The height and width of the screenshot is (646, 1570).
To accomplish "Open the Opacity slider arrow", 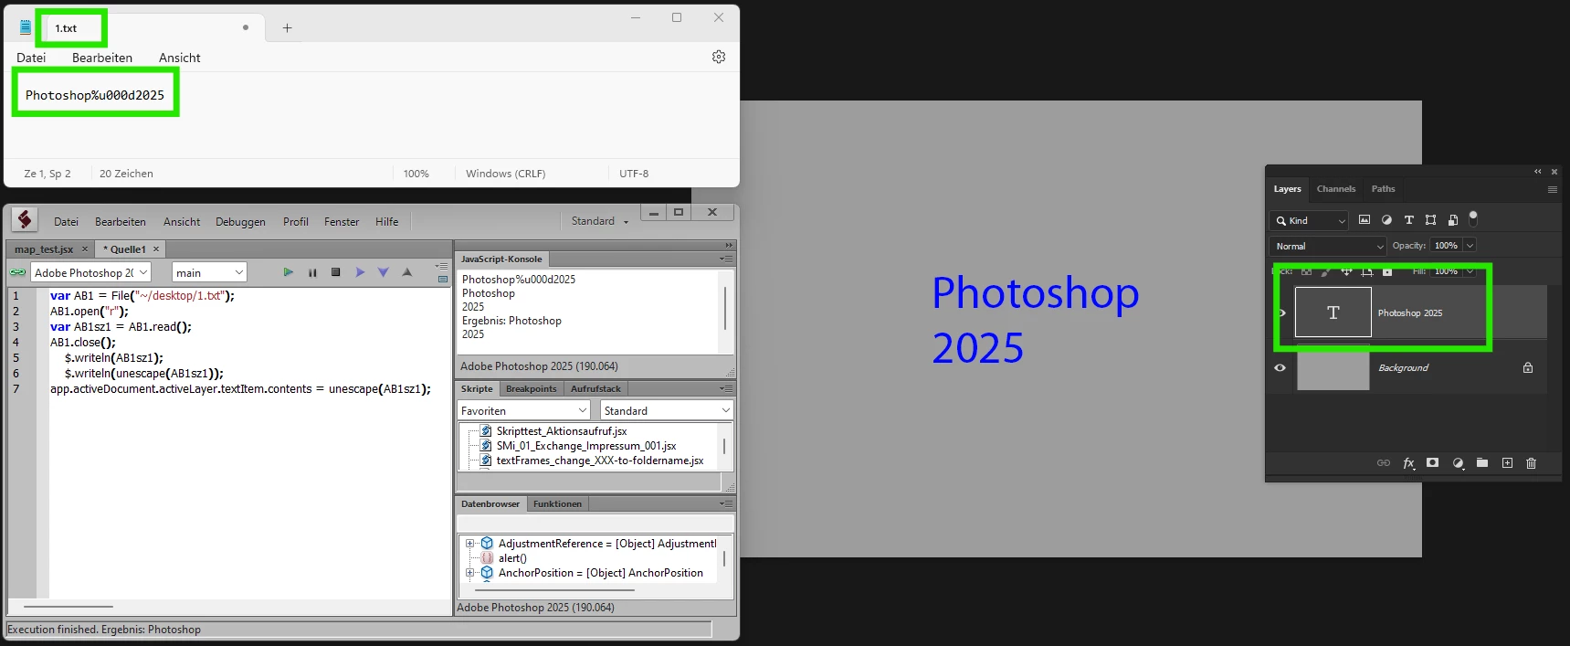I will pos(1470,246).
